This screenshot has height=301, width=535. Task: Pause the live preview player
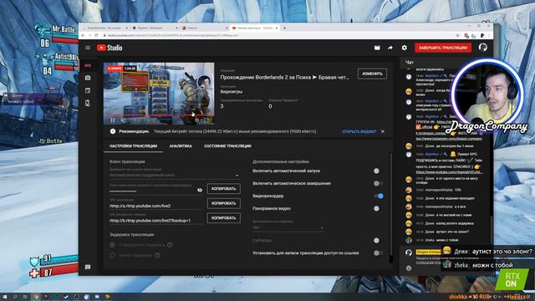click(x=113, y=120)
